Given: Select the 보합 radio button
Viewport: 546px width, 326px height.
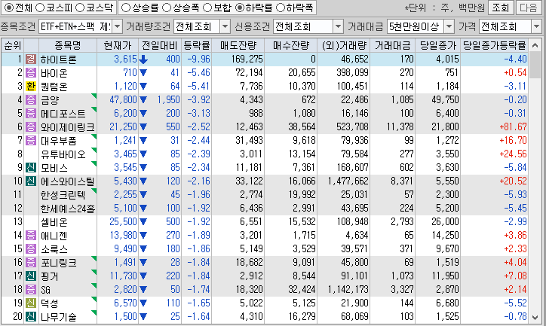Looking at the screenshot, I should 207,8.
